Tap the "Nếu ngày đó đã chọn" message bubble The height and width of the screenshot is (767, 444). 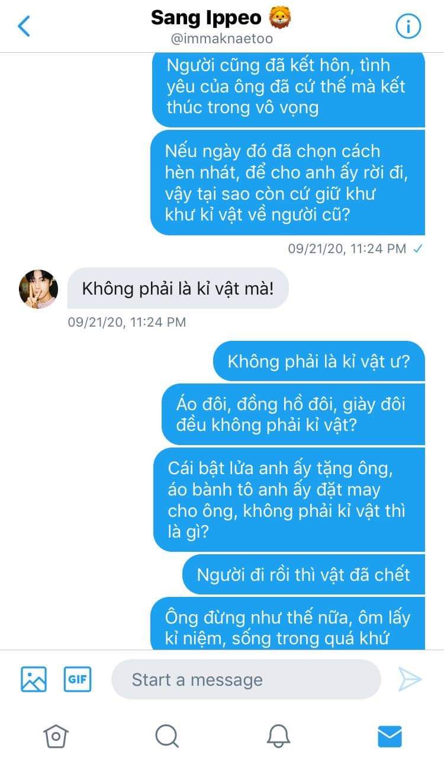pyautogui.click(x=288, y=183)
